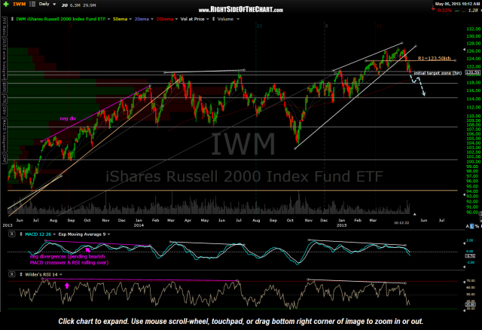Open the watchlist icon beside IWM symbol
482x330 pixels.
coord(32,5)
